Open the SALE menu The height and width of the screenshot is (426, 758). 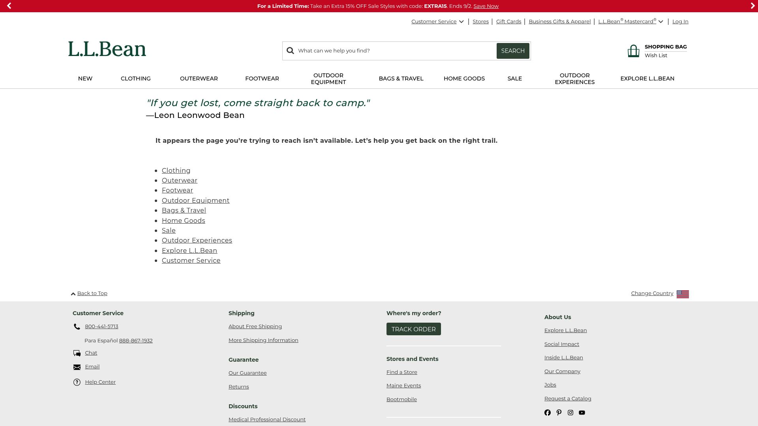point(515,78)
